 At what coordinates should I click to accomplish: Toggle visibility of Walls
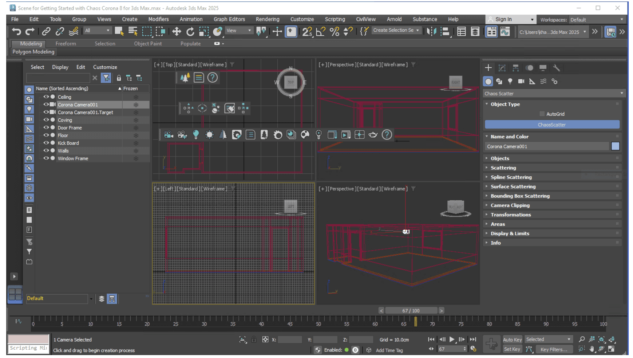[46, 150]
